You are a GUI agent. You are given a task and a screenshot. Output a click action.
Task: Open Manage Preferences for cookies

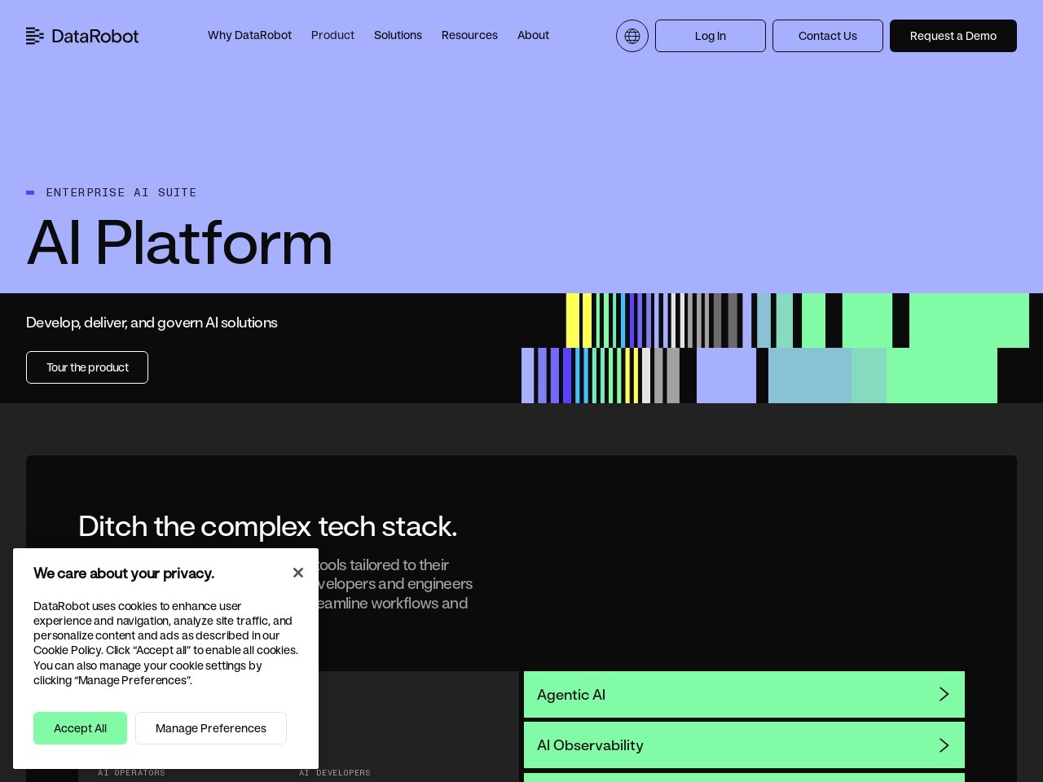coord(211,728)
